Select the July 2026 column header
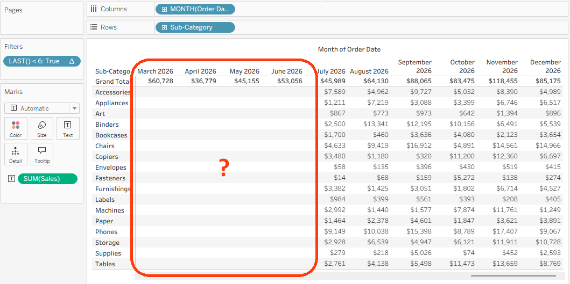The width and height of the screenshot is (570, 284). coord(331,71)
